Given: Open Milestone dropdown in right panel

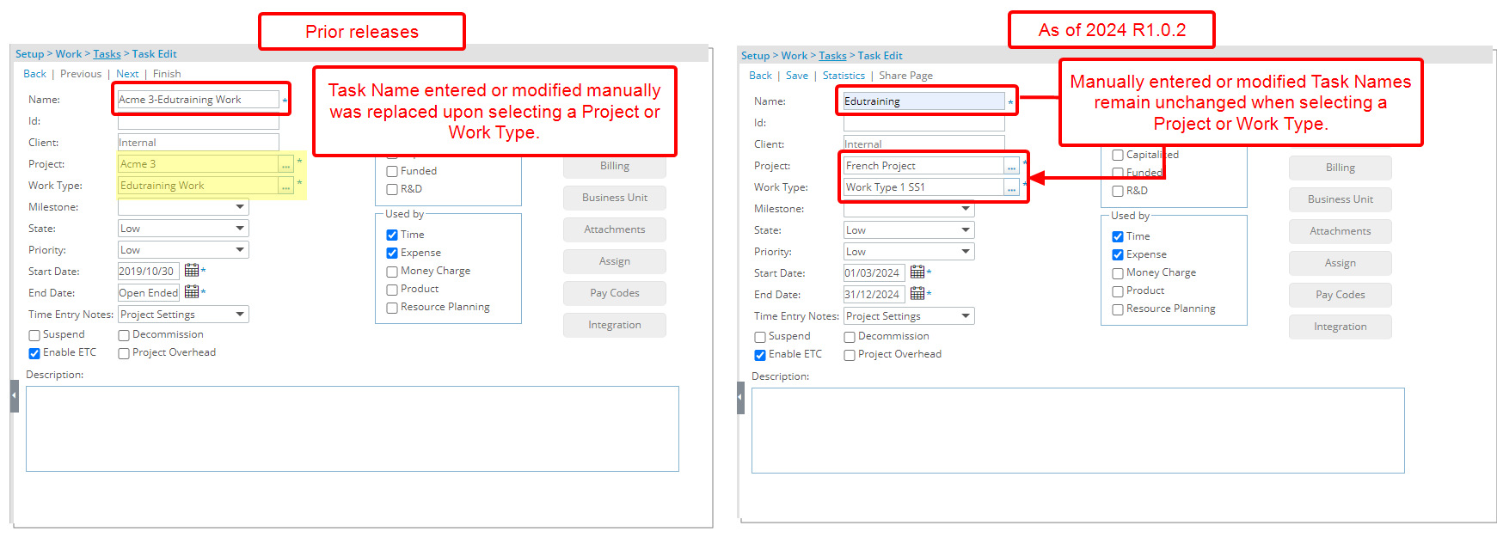Looking at the screenshot, I should [x=909, y=209].
